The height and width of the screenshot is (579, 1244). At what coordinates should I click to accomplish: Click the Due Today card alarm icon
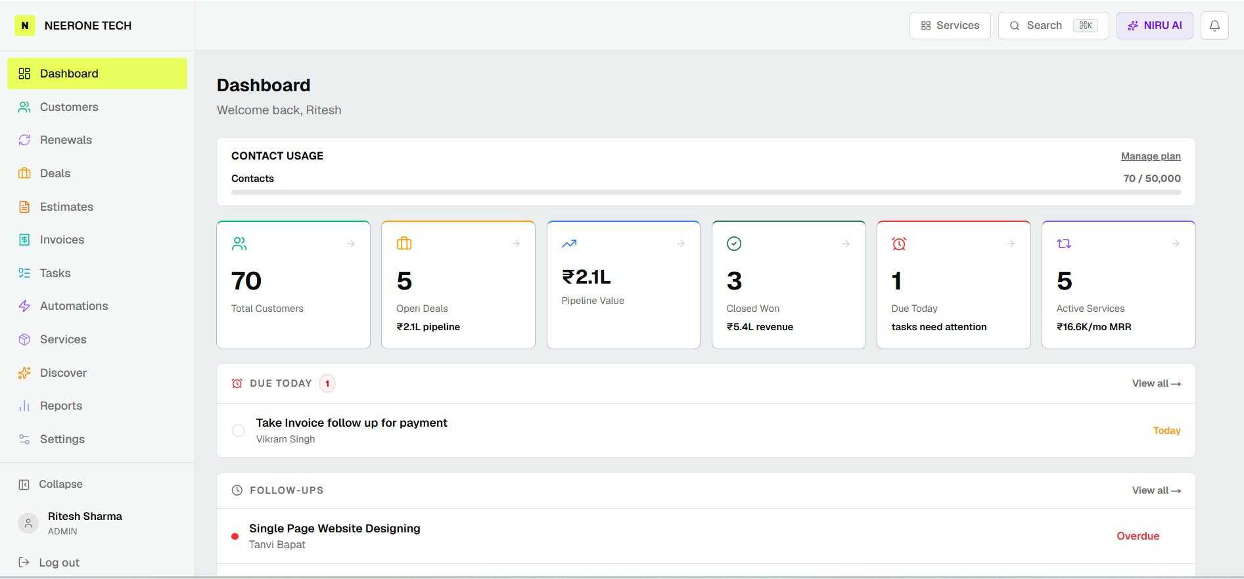[x=899, y=244]
